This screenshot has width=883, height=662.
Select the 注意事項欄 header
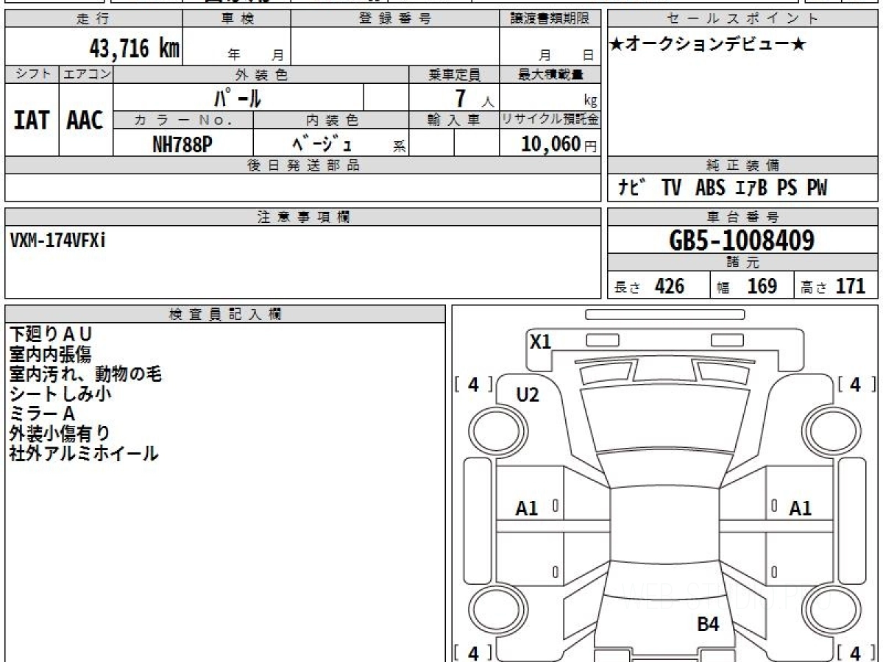[303, 217]
